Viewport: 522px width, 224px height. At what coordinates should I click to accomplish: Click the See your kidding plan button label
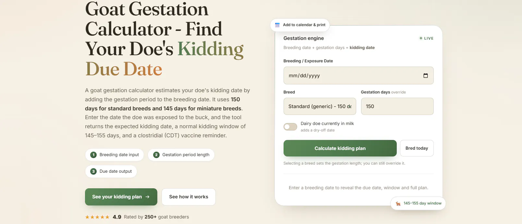click(117, 197)
